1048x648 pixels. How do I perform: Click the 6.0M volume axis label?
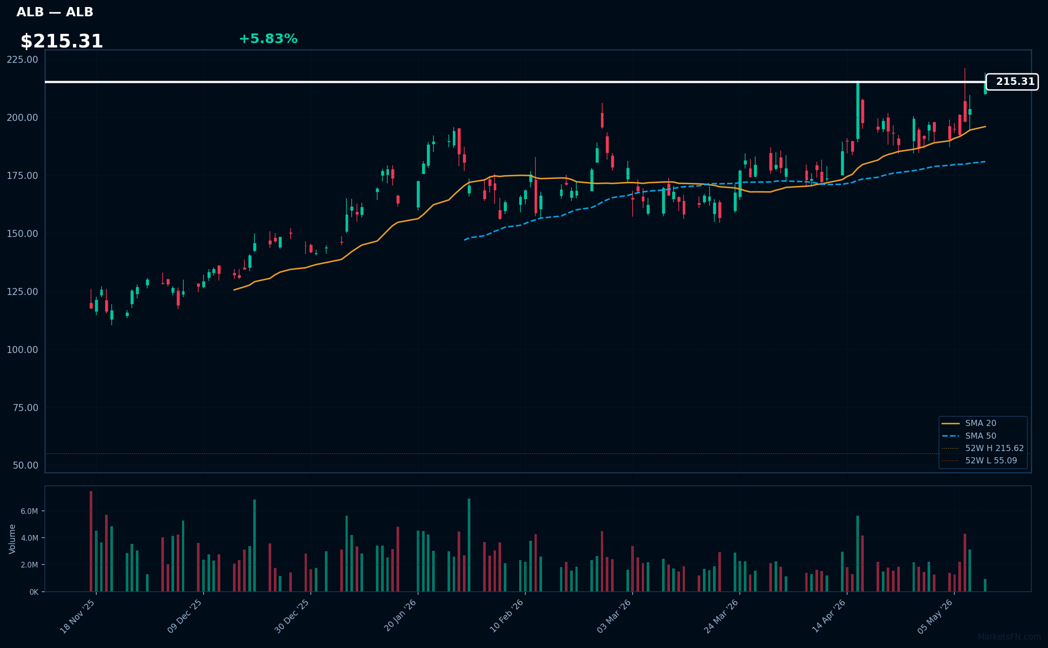point(29,511)
